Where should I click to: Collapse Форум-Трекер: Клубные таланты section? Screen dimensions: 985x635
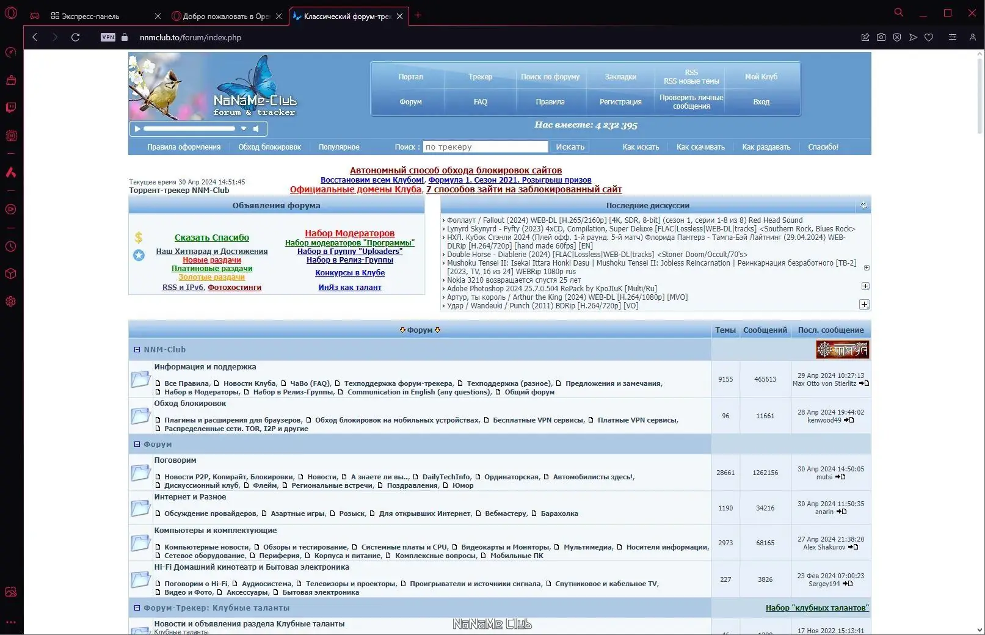point(137,608)
